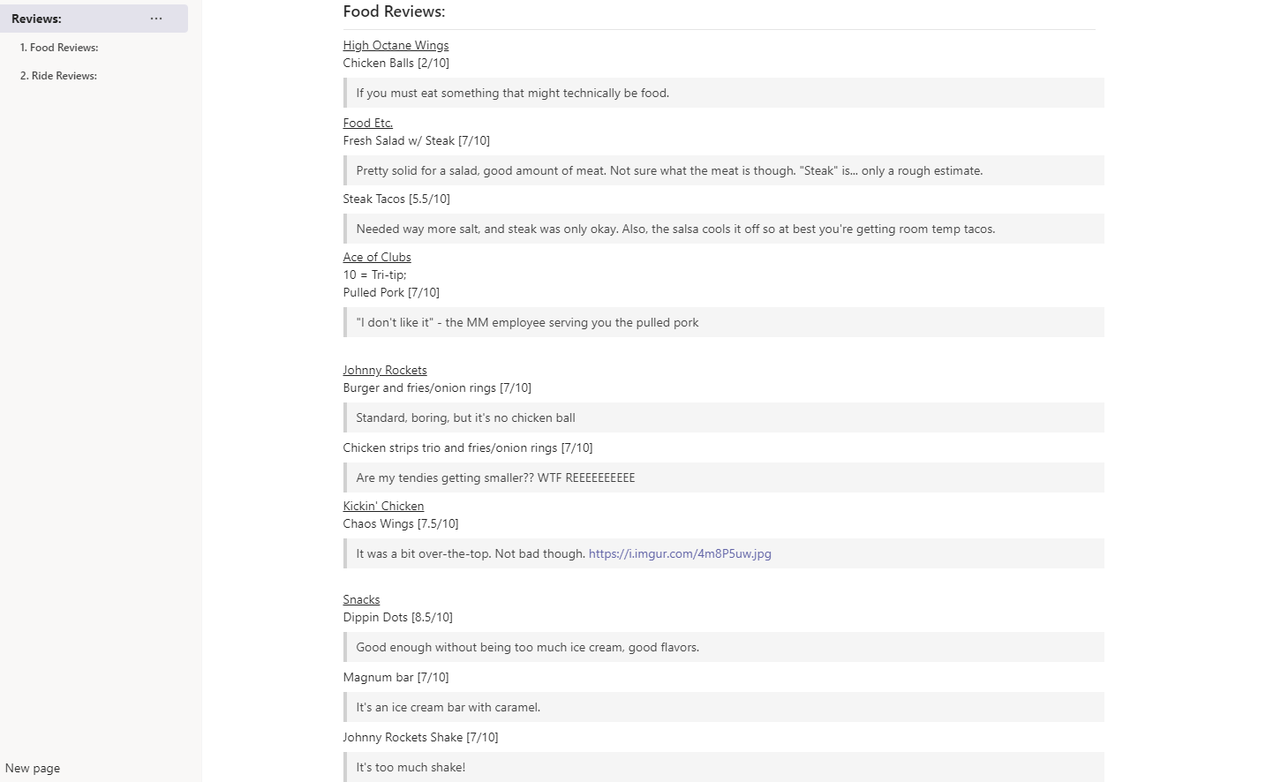Click the Food Reviews: heading

pos(394,11)
